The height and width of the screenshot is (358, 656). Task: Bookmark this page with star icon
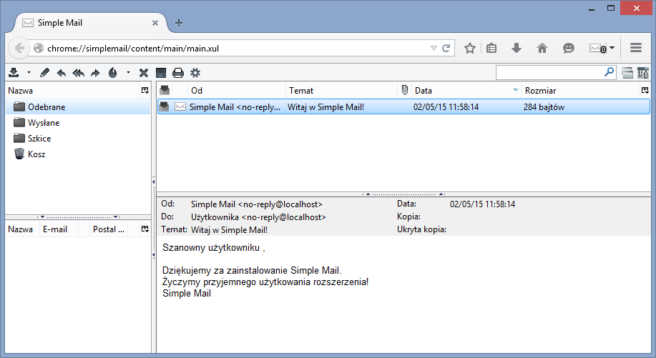click(470, 48)
